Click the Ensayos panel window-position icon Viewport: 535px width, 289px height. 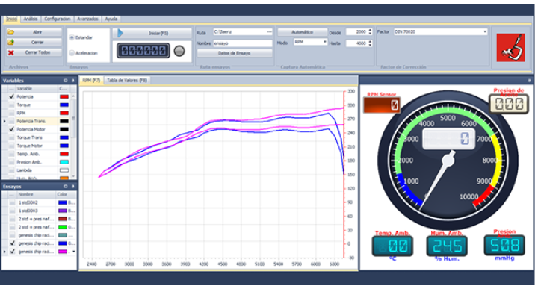pyautogui.click(x=66, y=187)
